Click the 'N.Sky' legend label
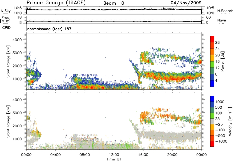The image size is (233, 161). point(6,11)
